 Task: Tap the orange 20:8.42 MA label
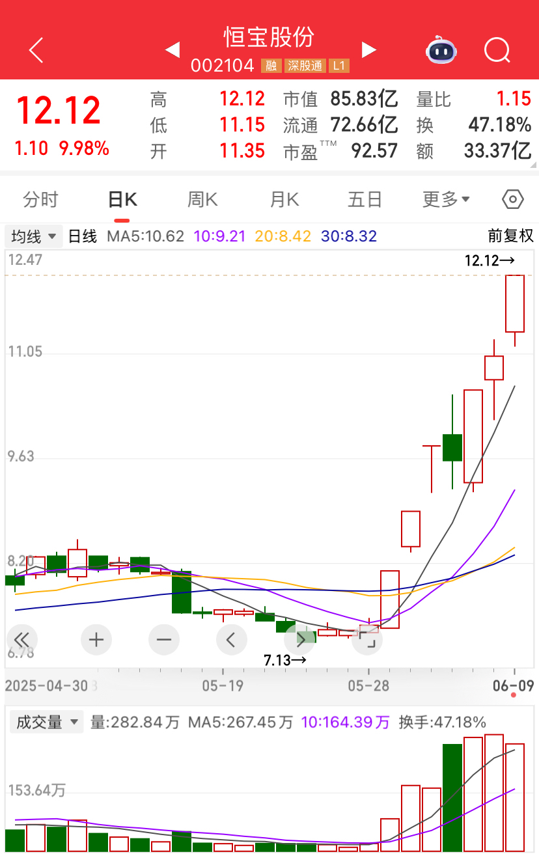(x=283, y=236)
